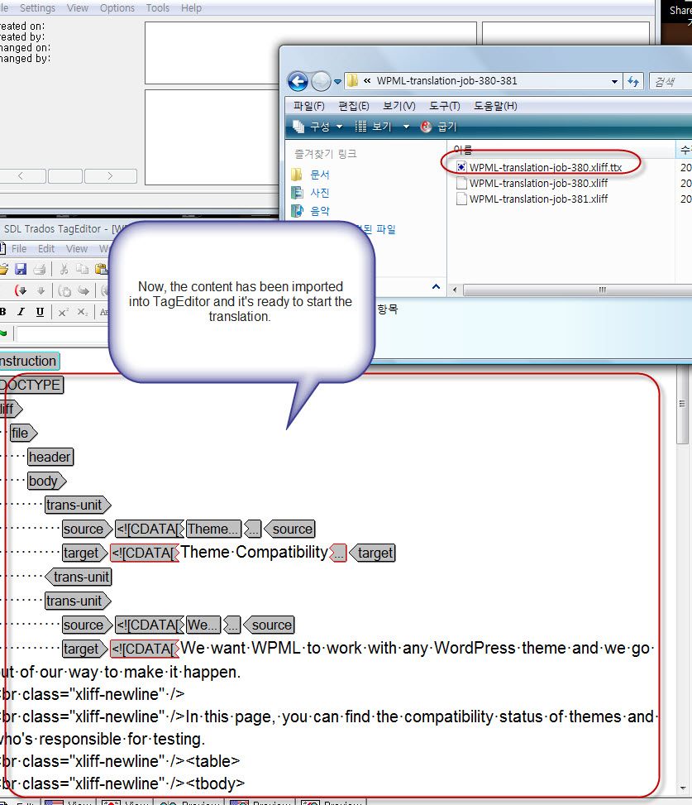Click the 검색 search box in Explorer
692x805 pixels.
(x=671, y=81)
